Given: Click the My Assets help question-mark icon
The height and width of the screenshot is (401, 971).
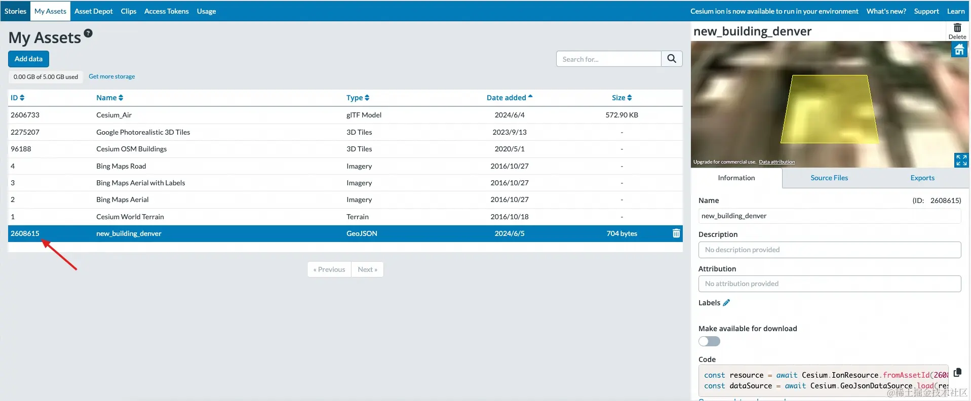Looking at the screenshot, I should [x=88, y=33].
